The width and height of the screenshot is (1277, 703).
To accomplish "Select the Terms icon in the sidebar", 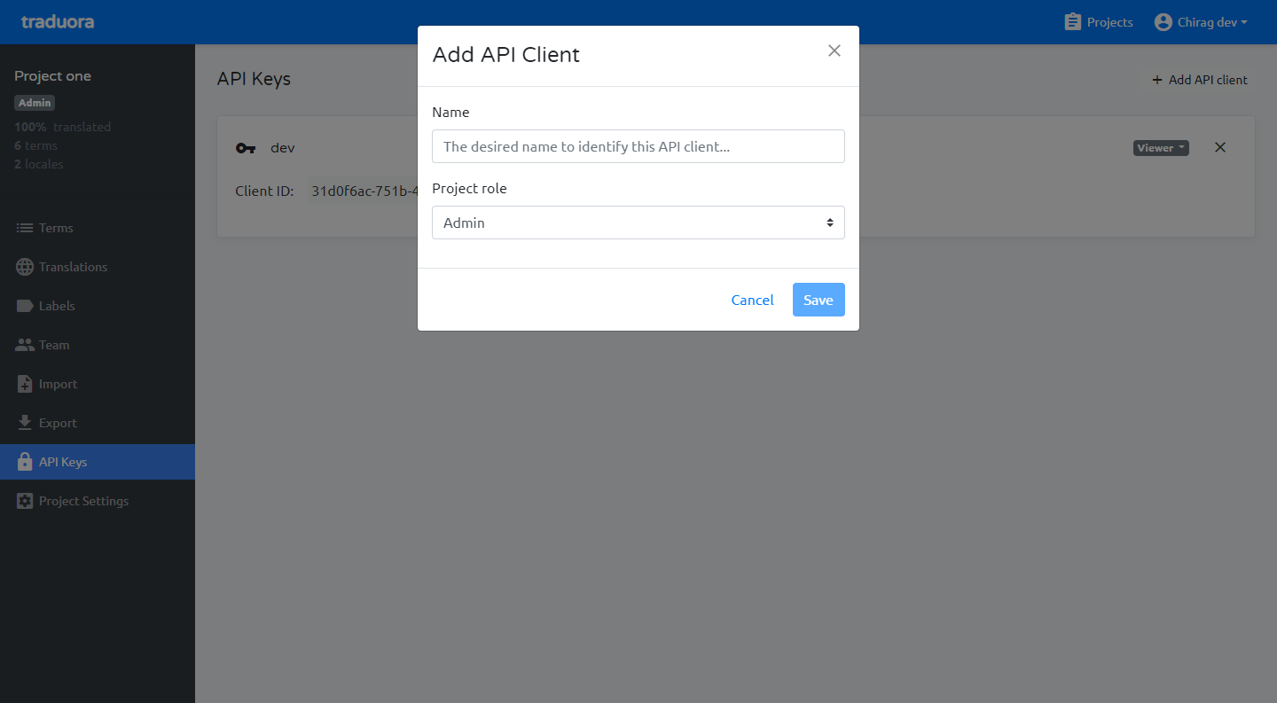I will pos(24,228).
